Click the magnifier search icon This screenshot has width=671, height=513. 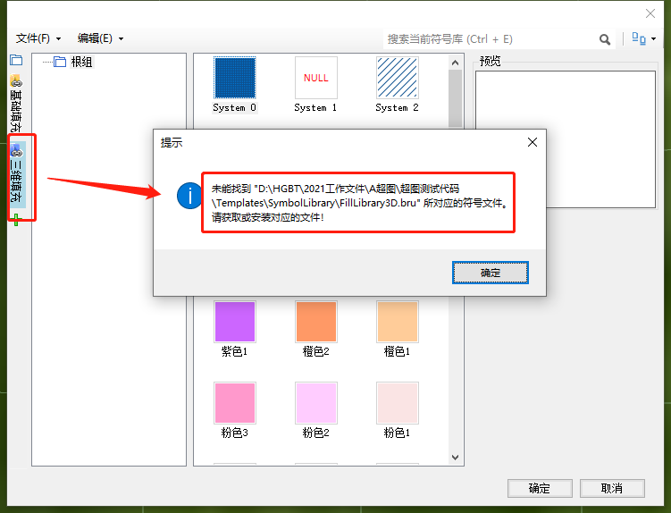click(605, 39)
